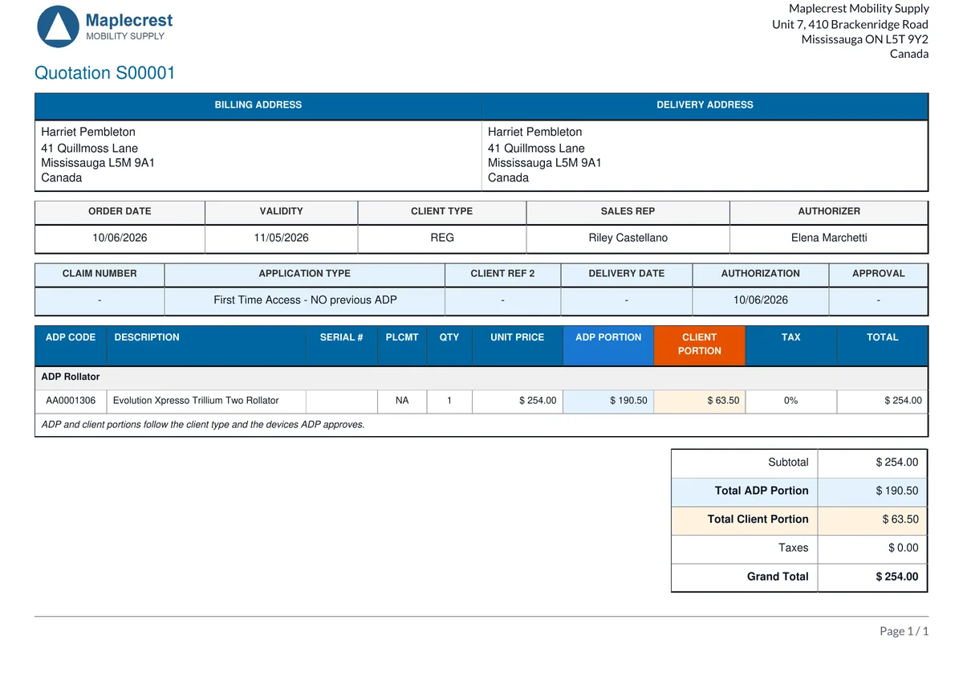
Task: Click delivery name Harriet Pembleton
Action: point(535,132)
